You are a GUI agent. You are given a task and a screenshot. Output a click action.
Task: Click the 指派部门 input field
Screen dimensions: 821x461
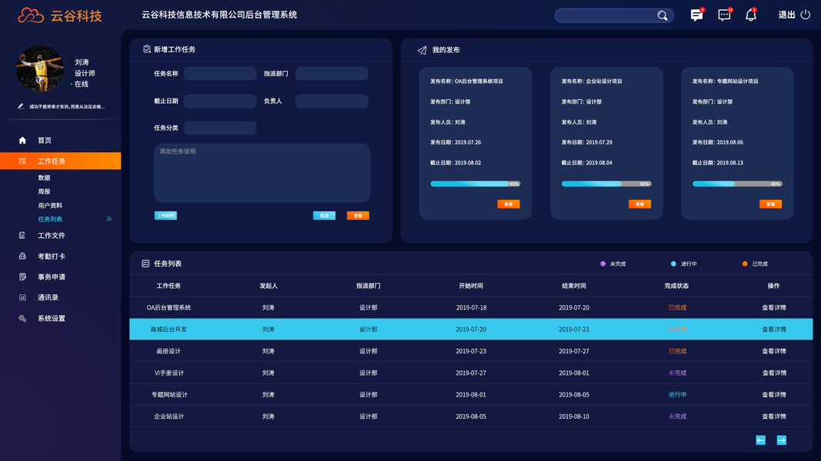point(332,74)
